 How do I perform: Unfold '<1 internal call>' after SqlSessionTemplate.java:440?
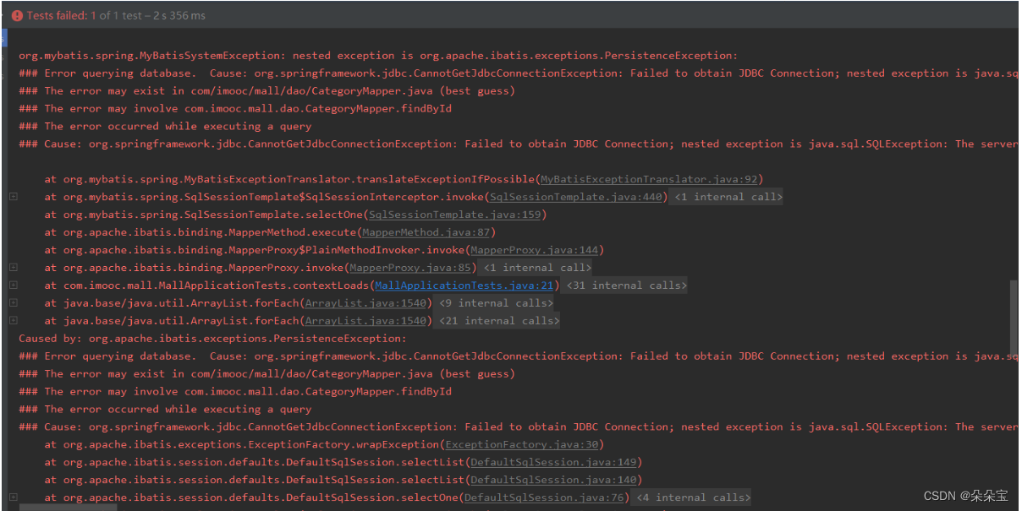[x=728, y=197]
